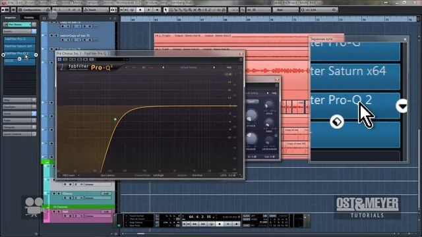Click Rewind in the transport panel
Image resolution: width=422 pixels, height=237 pixels.
tap(195, 224)
